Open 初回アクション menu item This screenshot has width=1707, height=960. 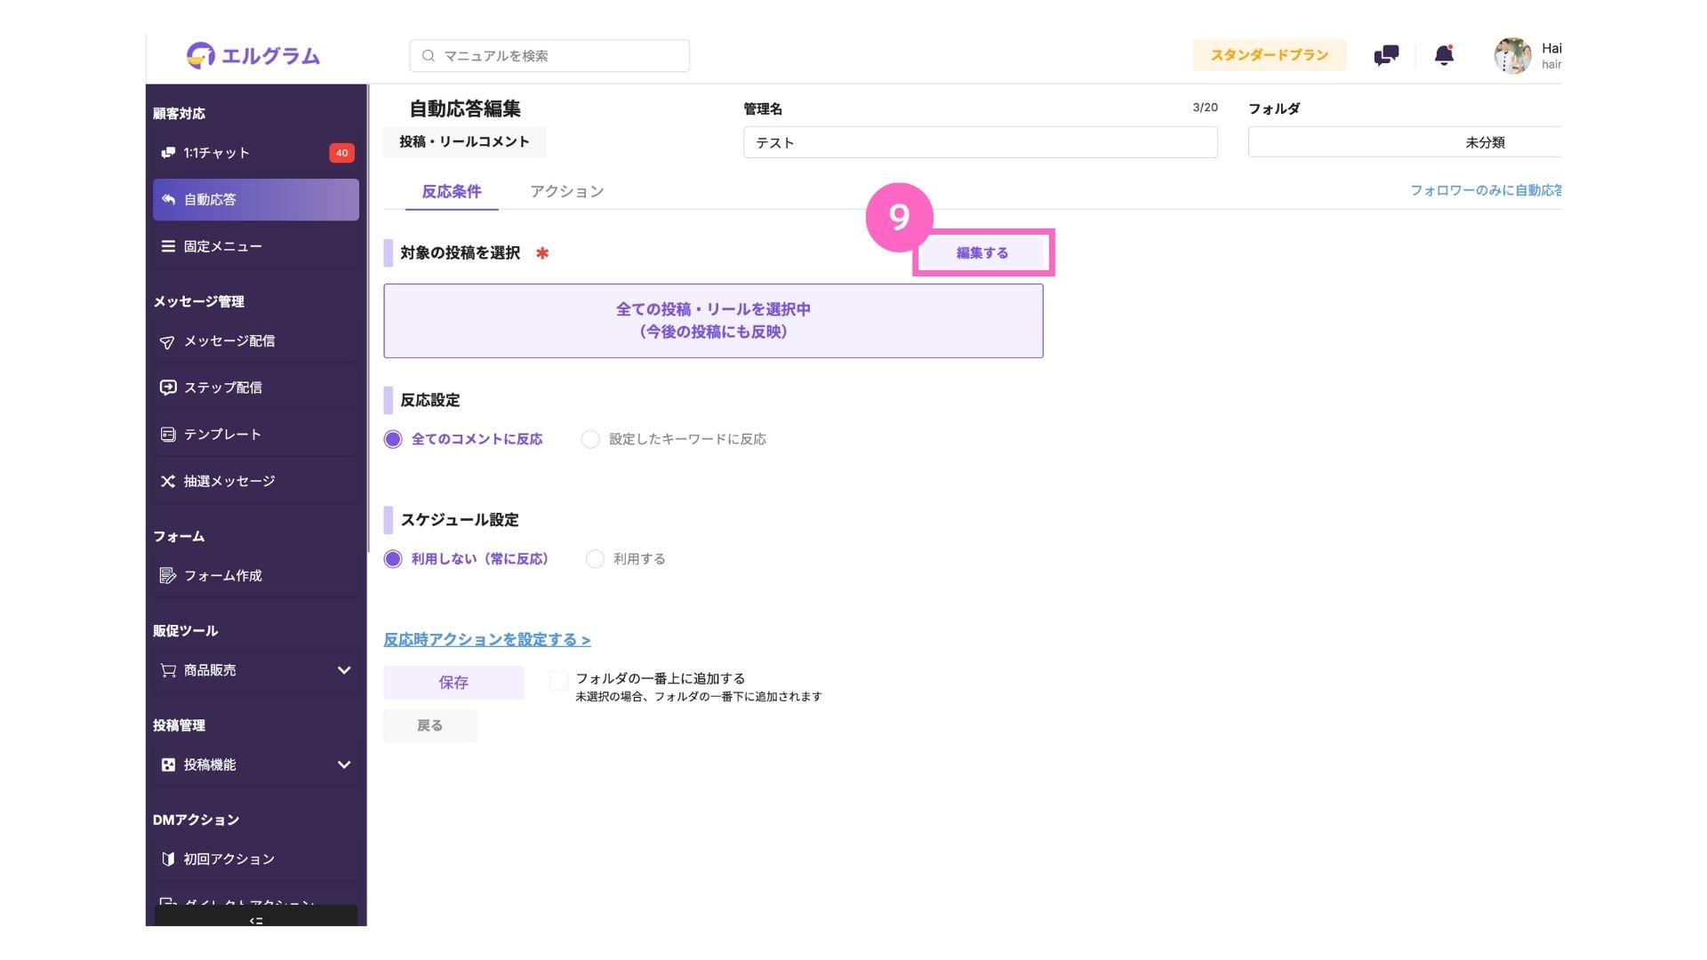coord(256,860)
